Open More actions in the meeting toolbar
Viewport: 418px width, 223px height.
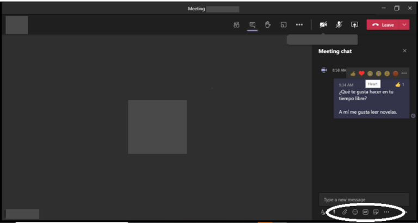[x=299, y=24]
